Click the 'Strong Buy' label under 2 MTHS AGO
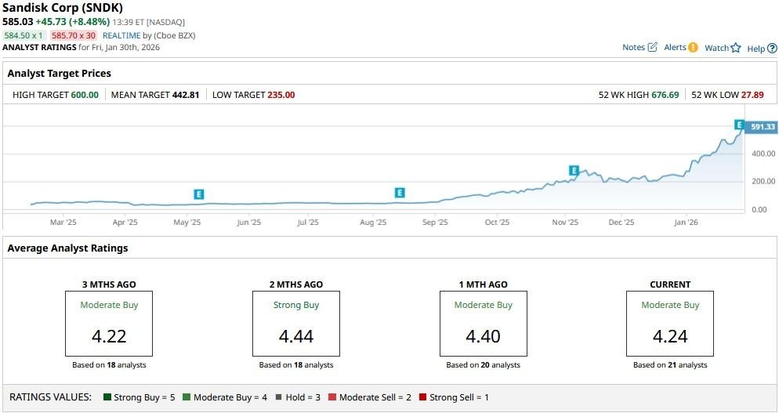The width and height of the screenshot is (779, 413). coord(296,305)
